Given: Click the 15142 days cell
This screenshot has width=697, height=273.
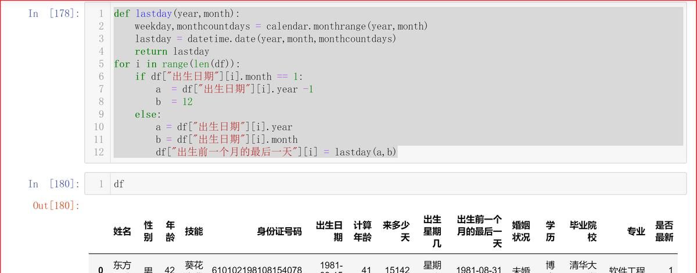Looking at the screenshot, I should [x=397, y=270].
